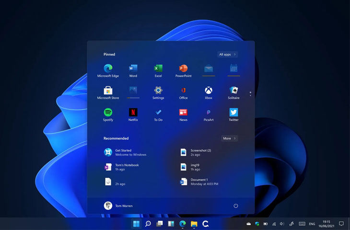This screenshot has width=350, height=230.
Task: Click the power button in Start menu
Action: tap(236, 206)
